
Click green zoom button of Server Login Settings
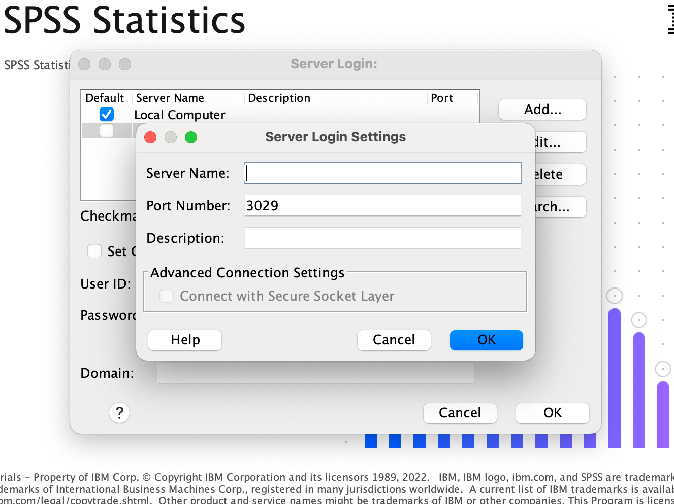pyautogui.click(x=191, y=137)
